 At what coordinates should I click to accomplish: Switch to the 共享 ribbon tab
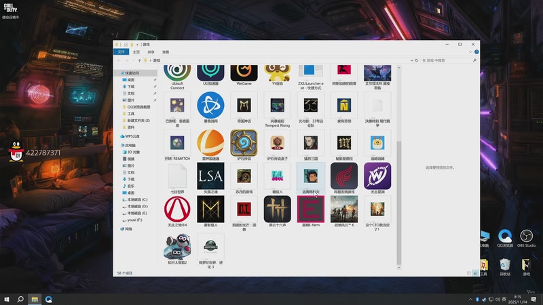click(x=151, y=52)
